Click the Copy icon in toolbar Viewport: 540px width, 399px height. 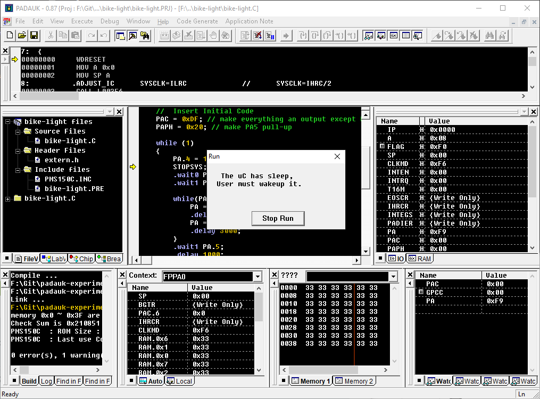point(63,36)
